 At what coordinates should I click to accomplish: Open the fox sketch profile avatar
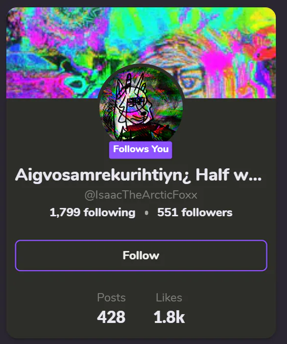pyautogui.click(x=141, y=105)
